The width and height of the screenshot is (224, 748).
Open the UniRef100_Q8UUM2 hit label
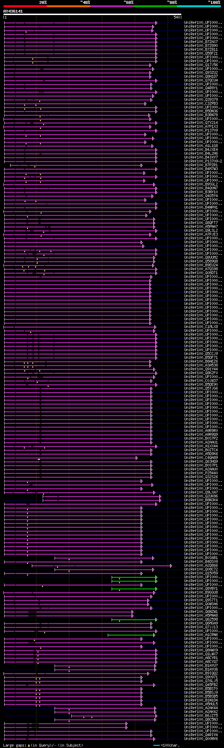[201, 258]
